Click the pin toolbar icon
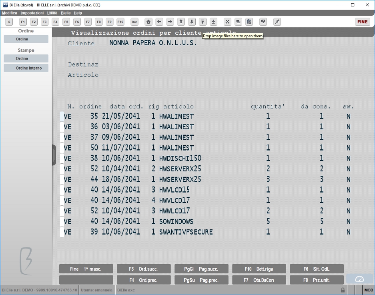375x295 pixels. pos(277,22)
